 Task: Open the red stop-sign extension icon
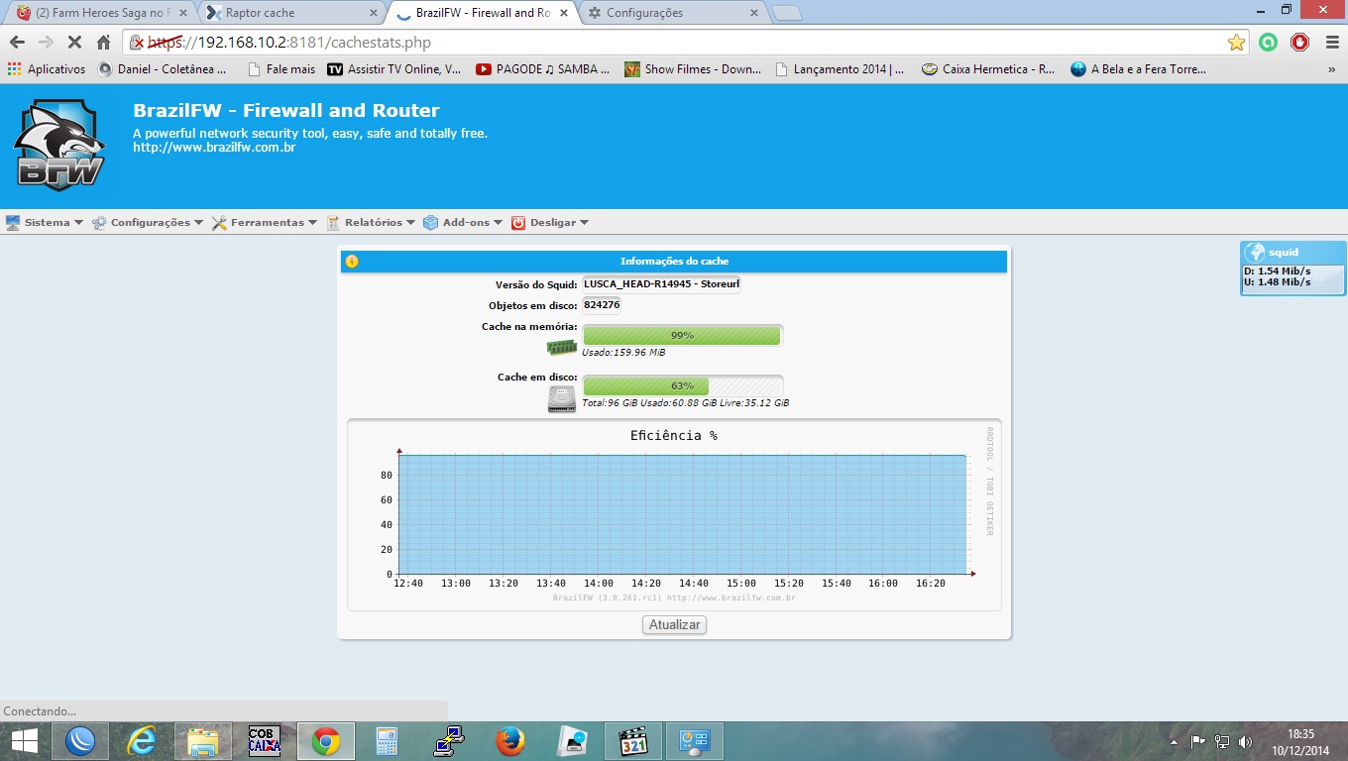point(1300,43)
